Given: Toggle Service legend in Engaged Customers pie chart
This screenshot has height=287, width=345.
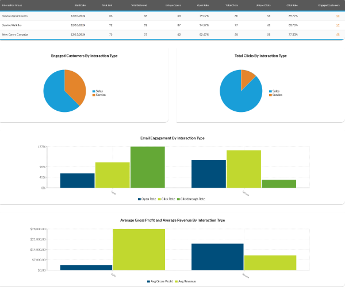Looking at the screenshot, I should click(99, 95).
